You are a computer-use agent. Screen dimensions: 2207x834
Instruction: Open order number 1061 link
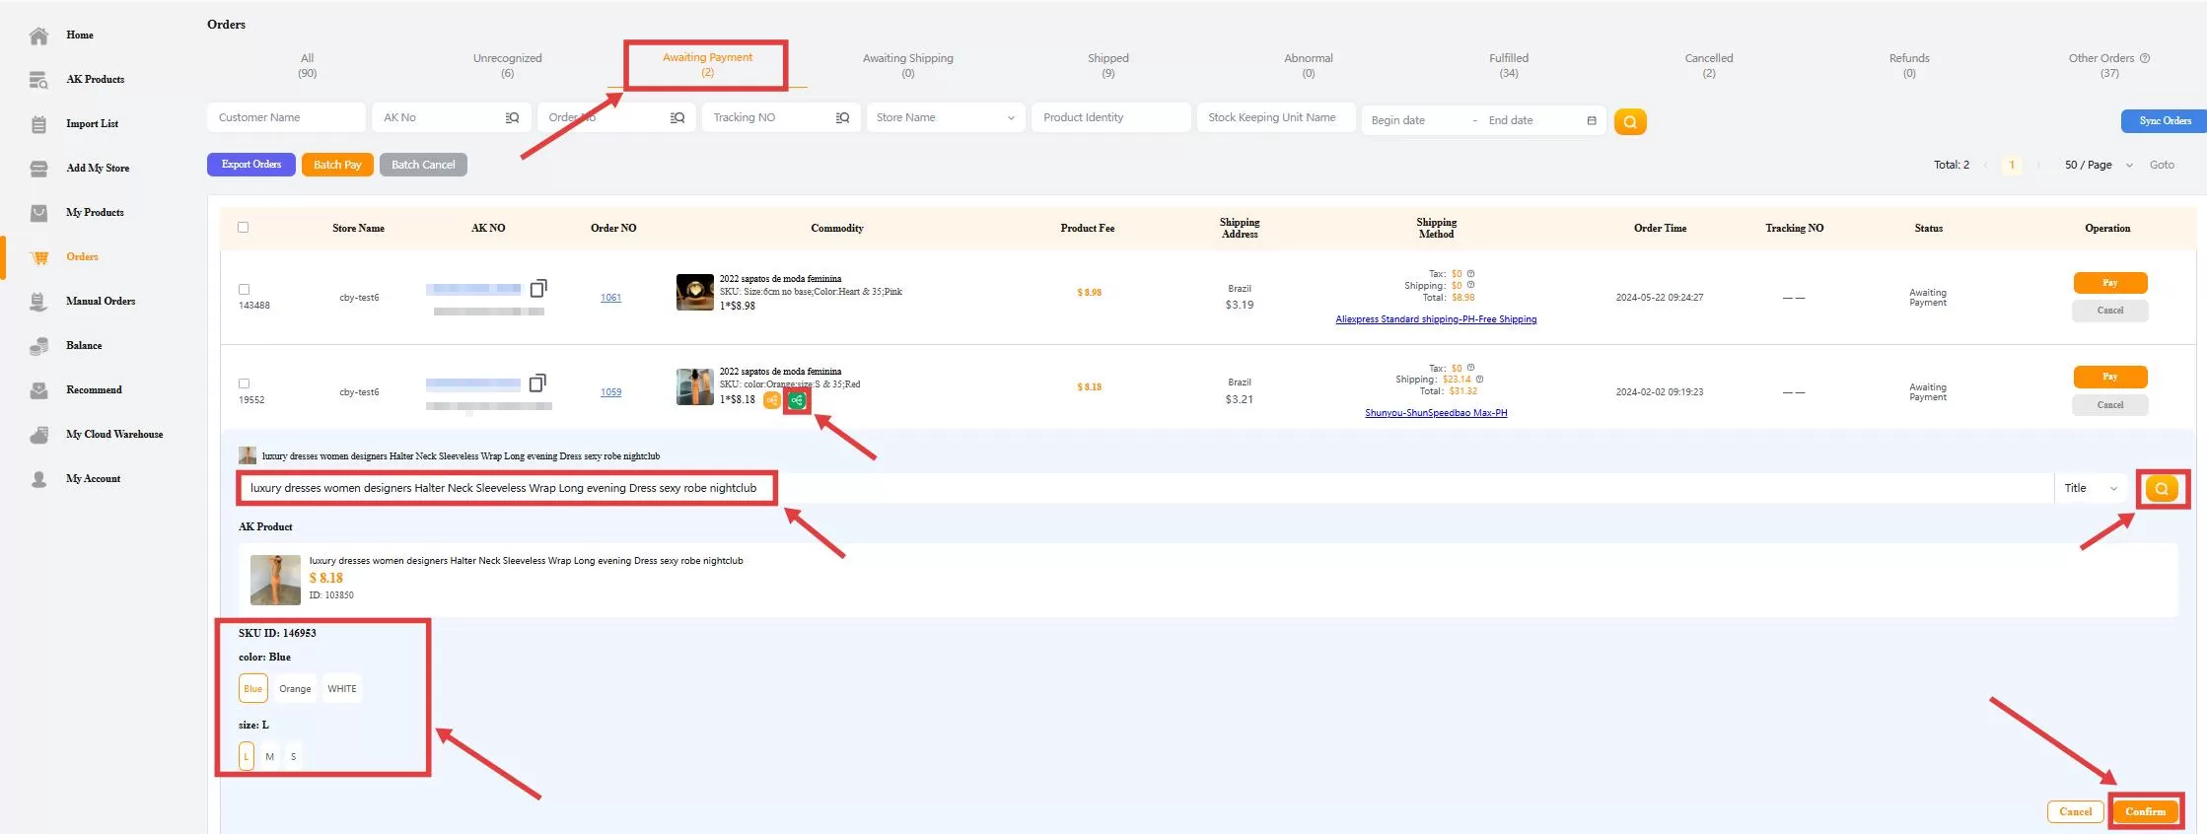click(610, 298)
